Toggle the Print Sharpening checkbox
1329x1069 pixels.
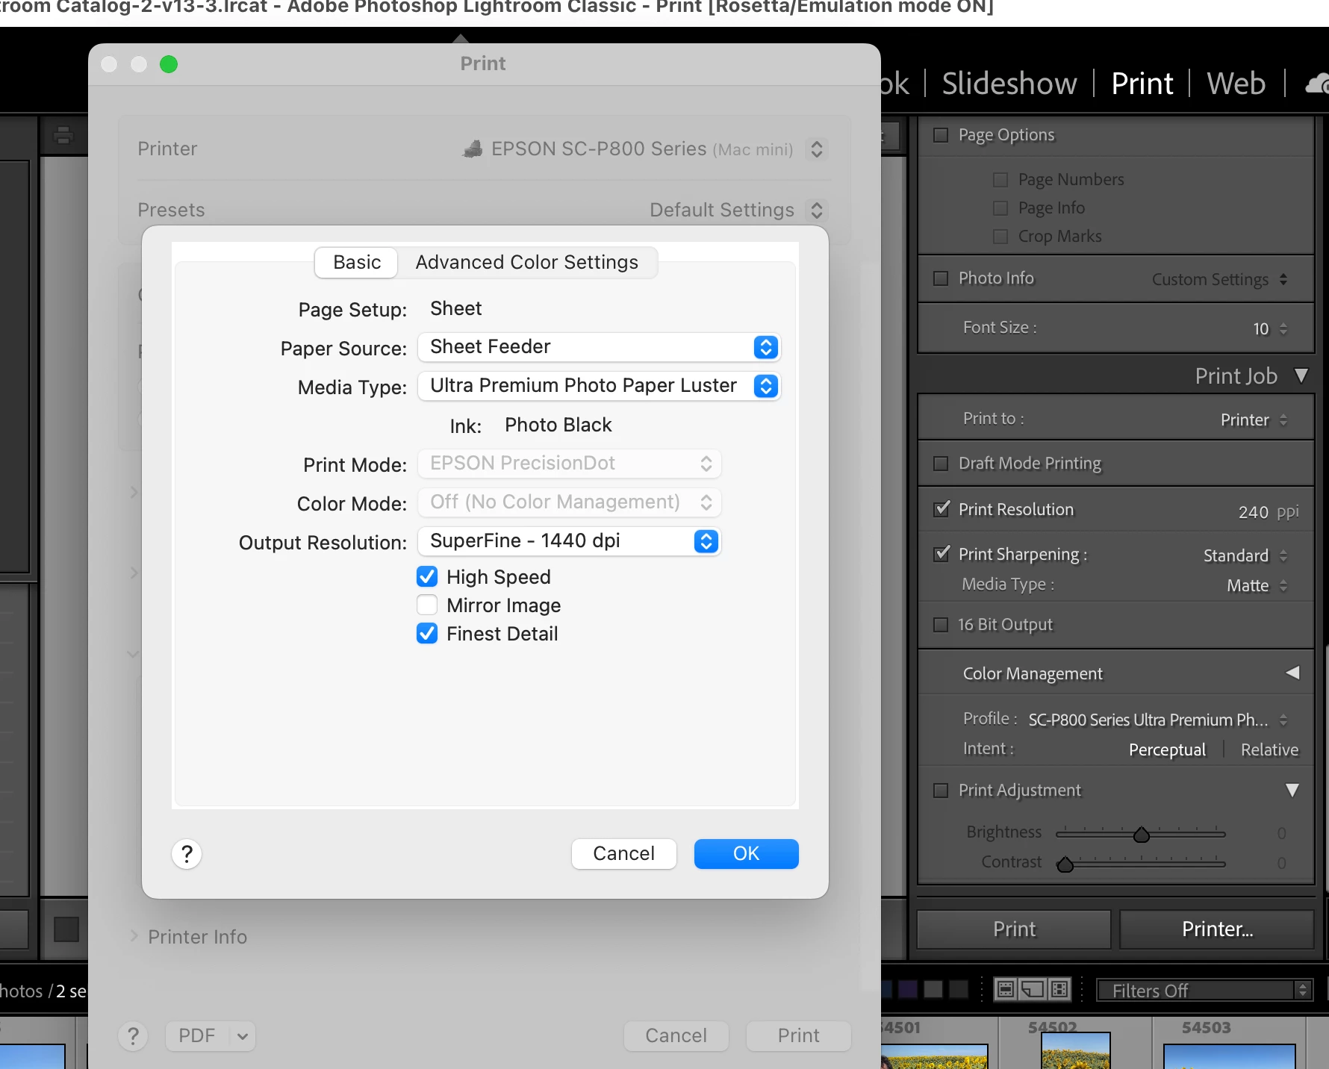pos(941,553)
